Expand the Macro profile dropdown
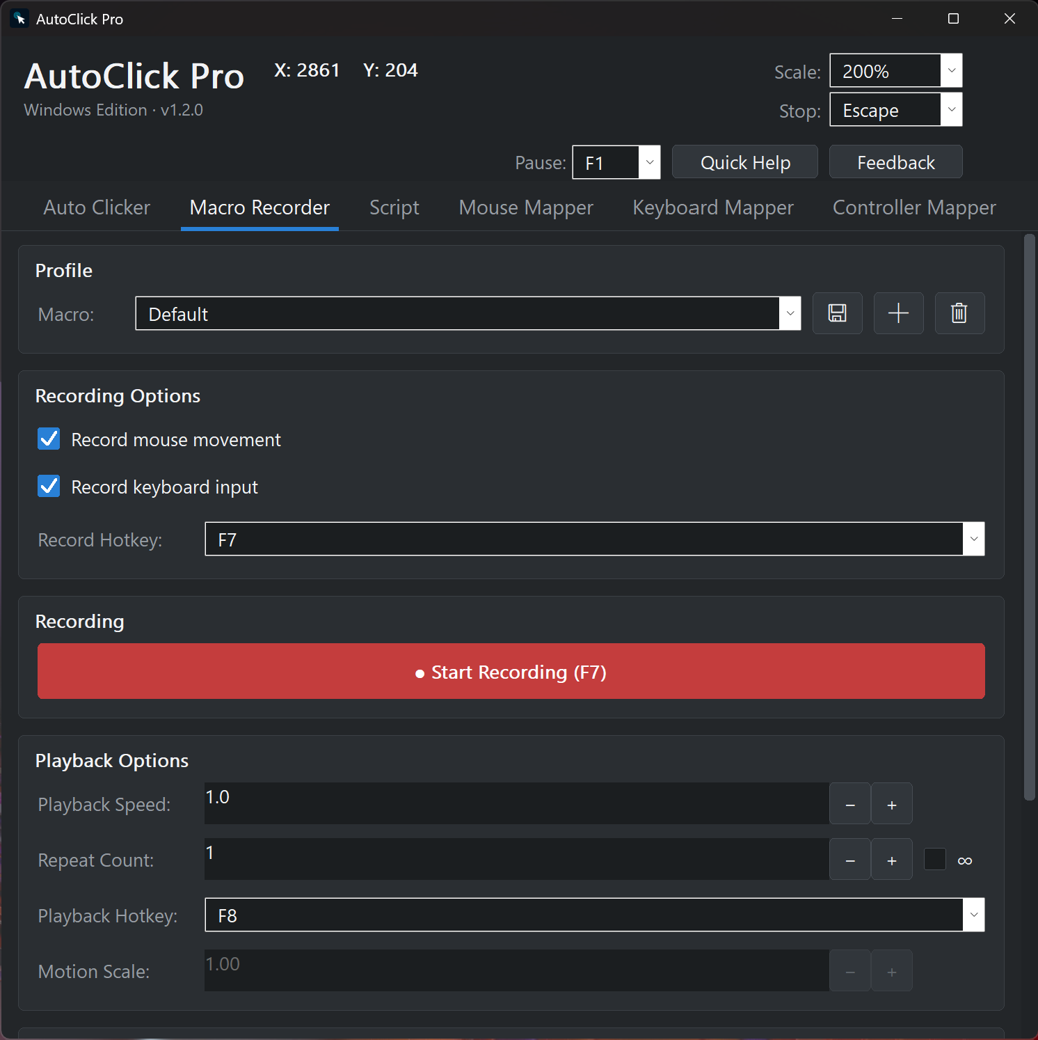This screenshot has height=1040, width=1038. click(x=468, y=313)
